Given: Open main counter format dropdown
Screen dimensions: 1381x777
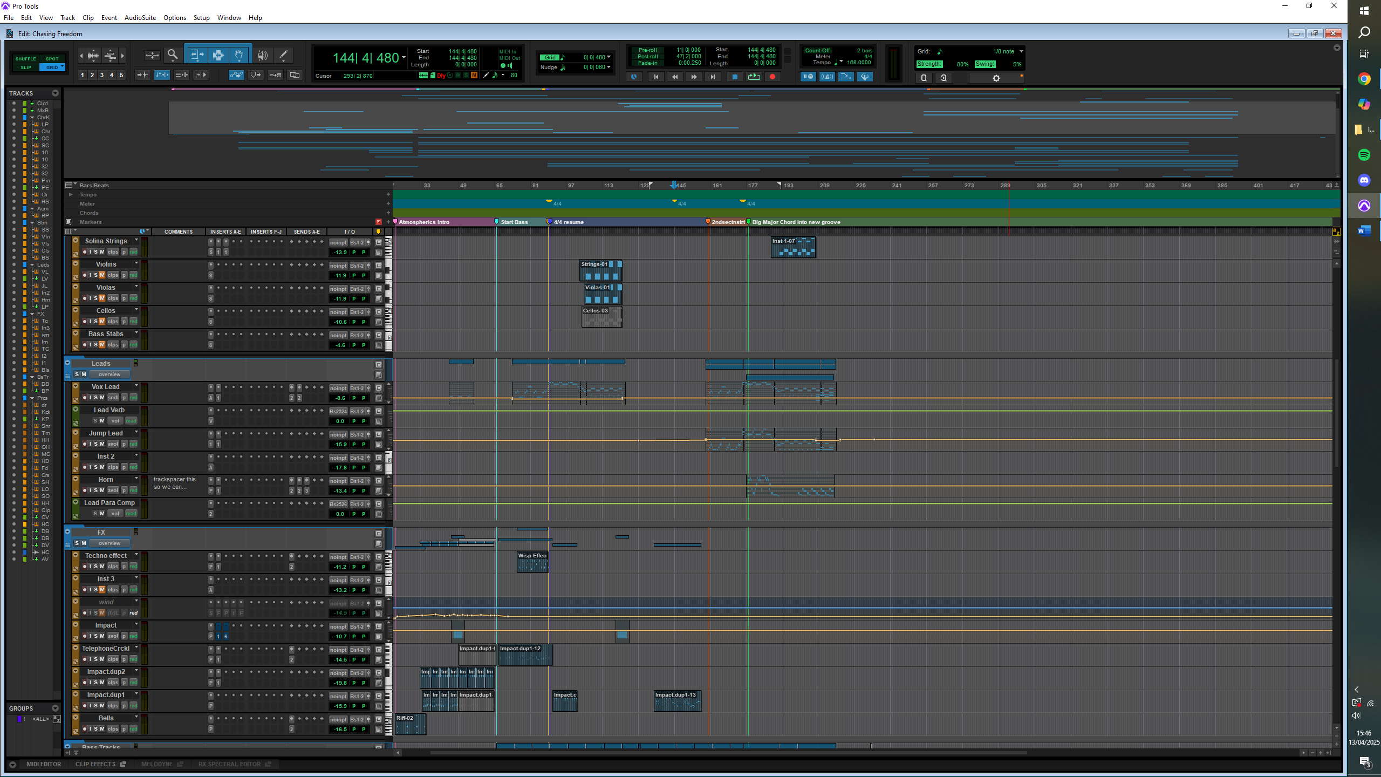Looking at the screenshot, I should pyautogui.click(x=404, y=57).
